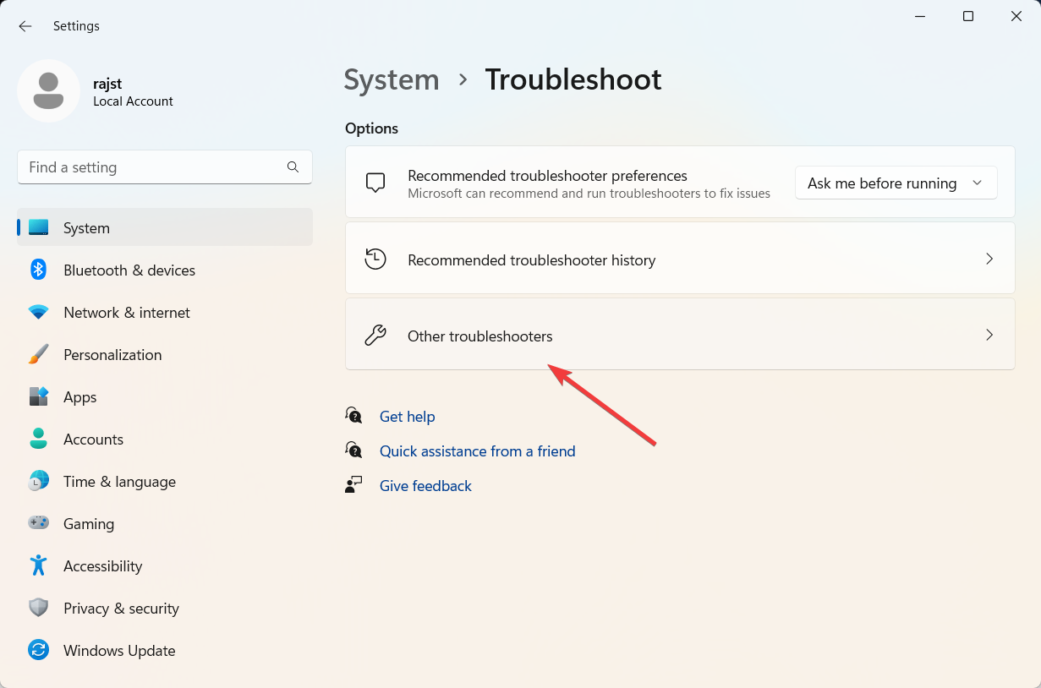This screenshot has width=1041, height=688.
Task: Select Personalization in sidebar
Action: (165, 354)
